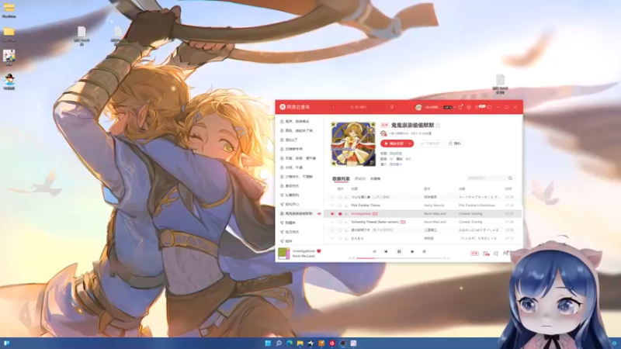
Task: Click the 下载全部 download all button
Action: point(429,143)
